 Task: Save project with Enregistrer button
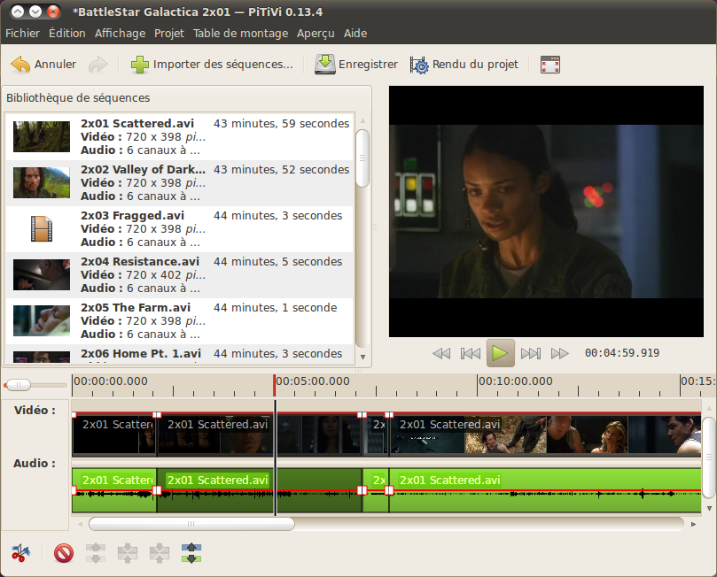pyautogui.click(x=356, y=65)
